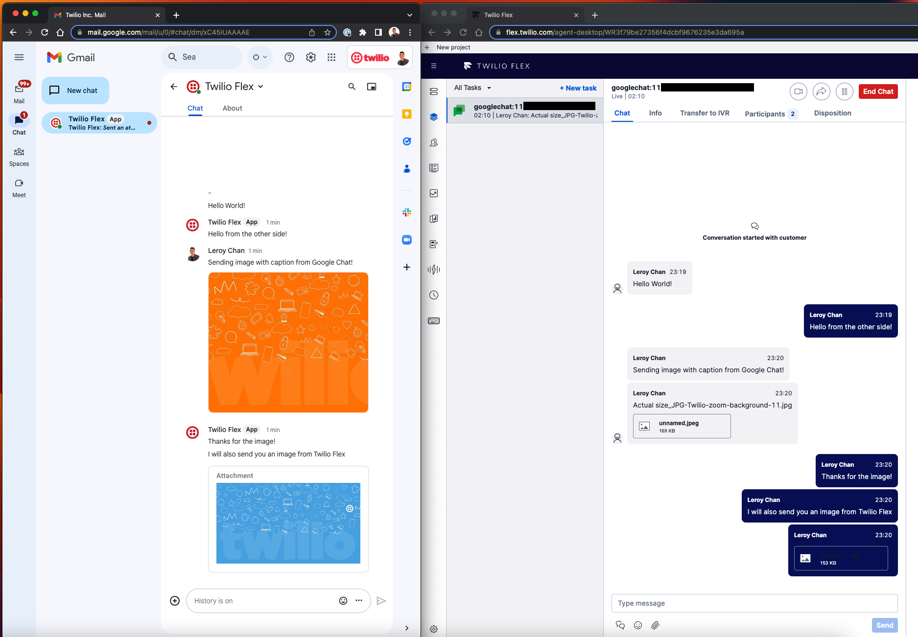
Task: Transfer the chat with the forward arrow icon
Action: (822, 91)
